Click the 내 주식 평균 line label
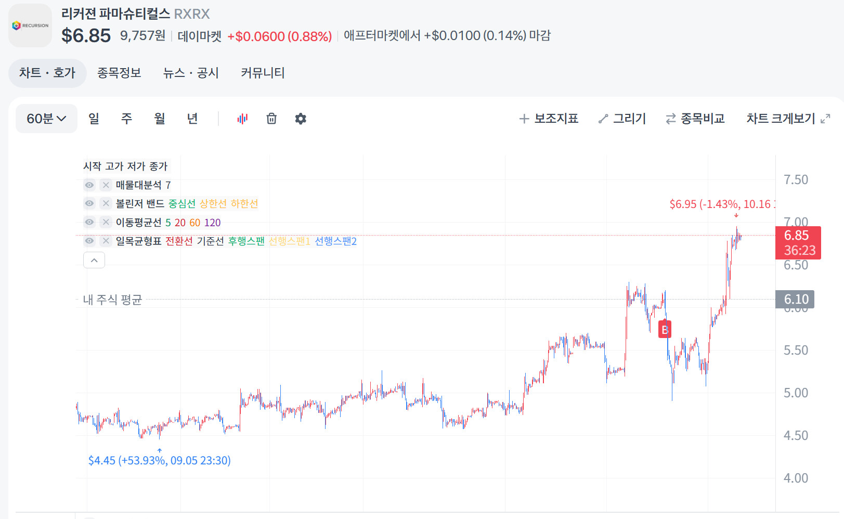 coord(112,300)
